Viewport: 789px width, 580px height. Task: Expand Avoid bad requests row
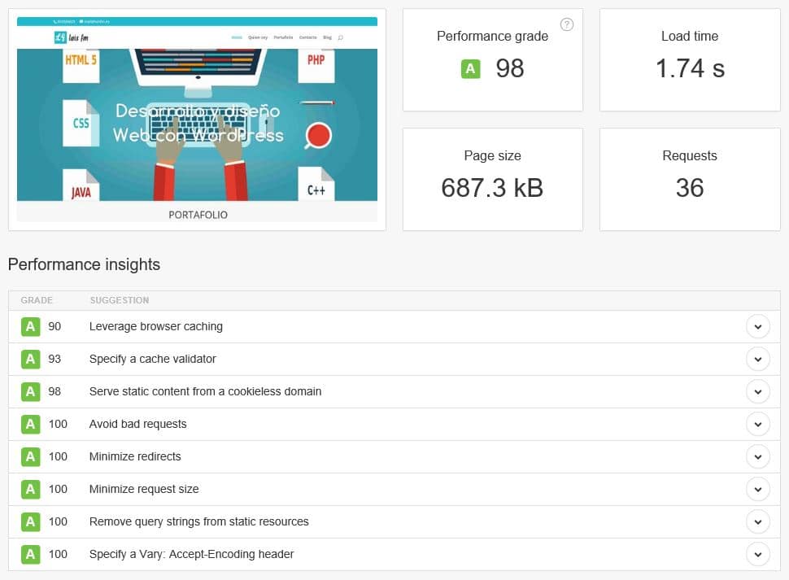point(758,425)
